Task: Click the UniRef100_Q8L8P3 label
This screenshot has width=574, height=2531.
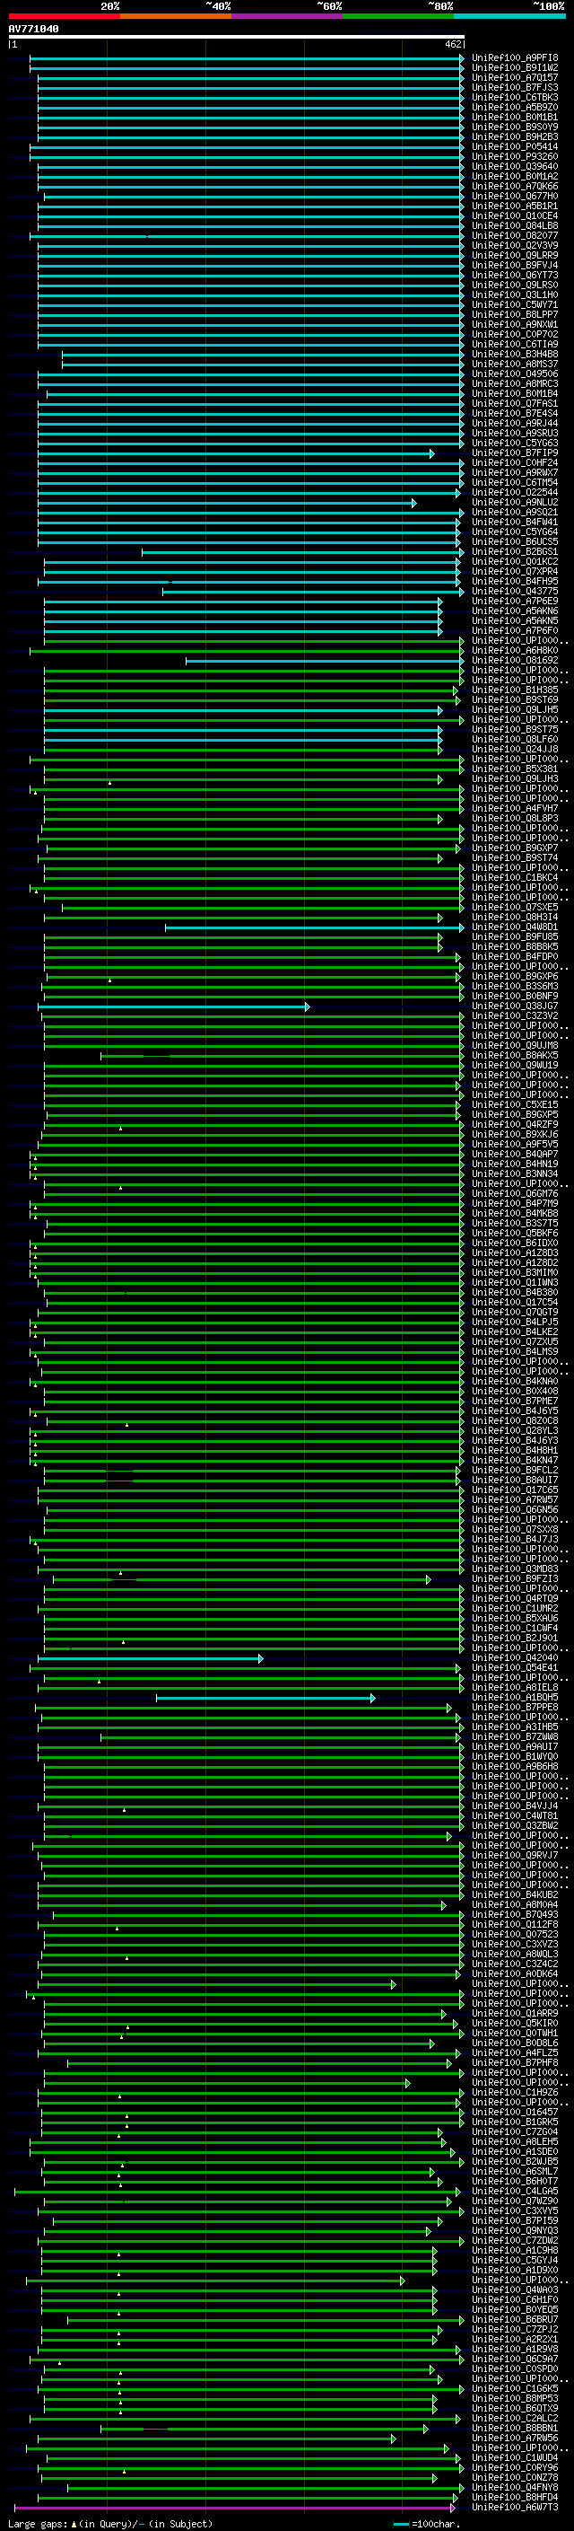Action: click(x=515, y=819)
